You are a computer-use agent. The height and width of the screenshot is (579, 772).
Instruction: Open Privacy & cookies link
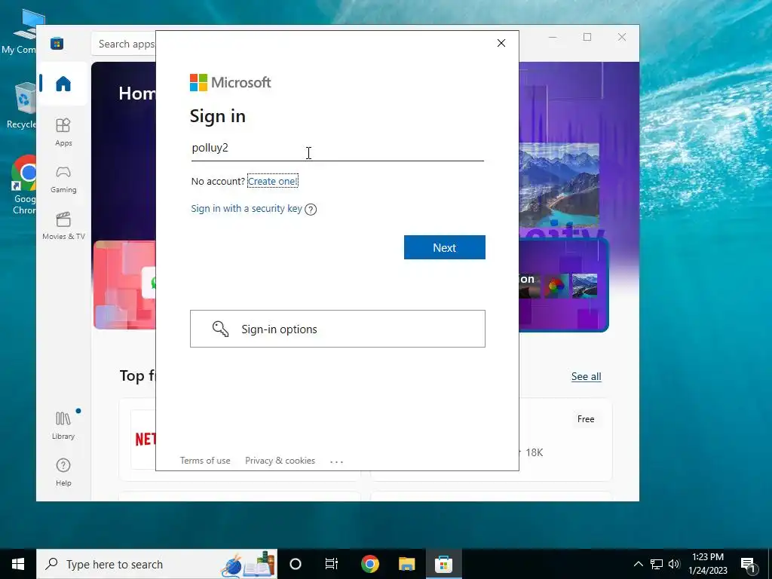click(280, 461)
